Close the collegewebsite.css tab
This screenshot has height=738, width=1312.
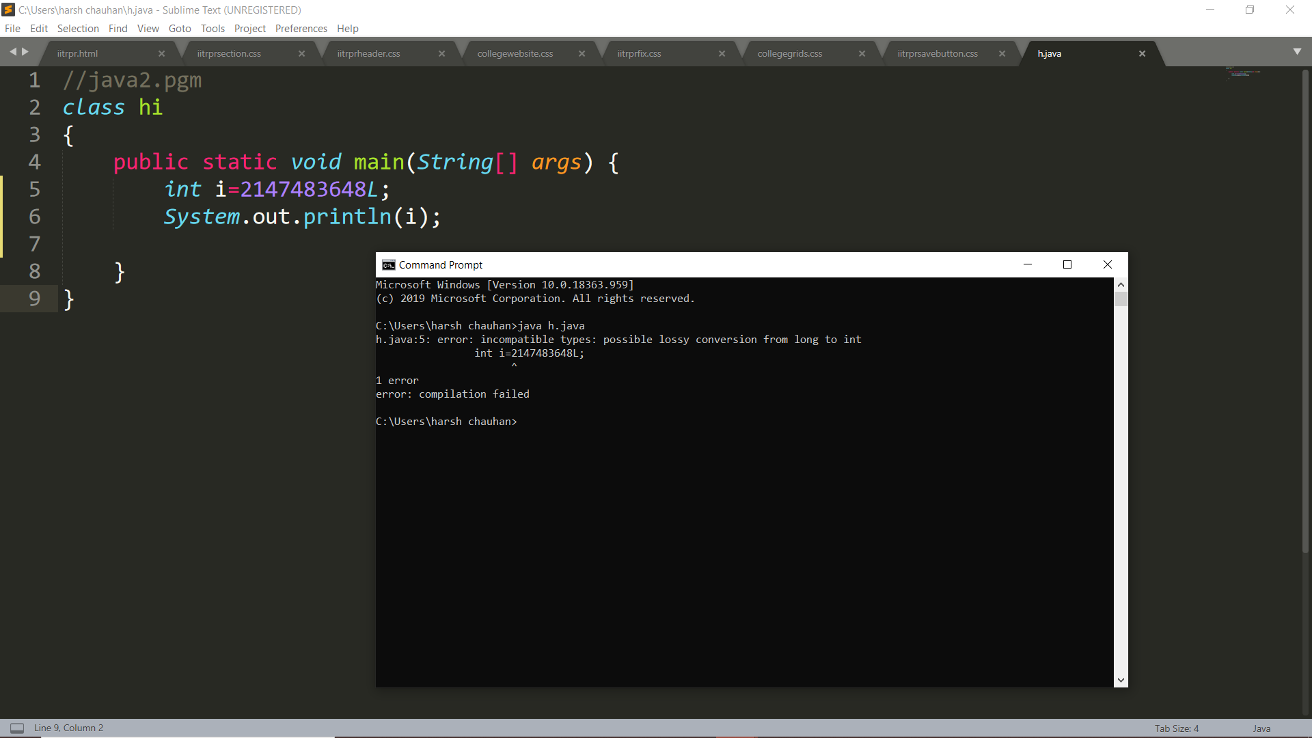(582, 54)
